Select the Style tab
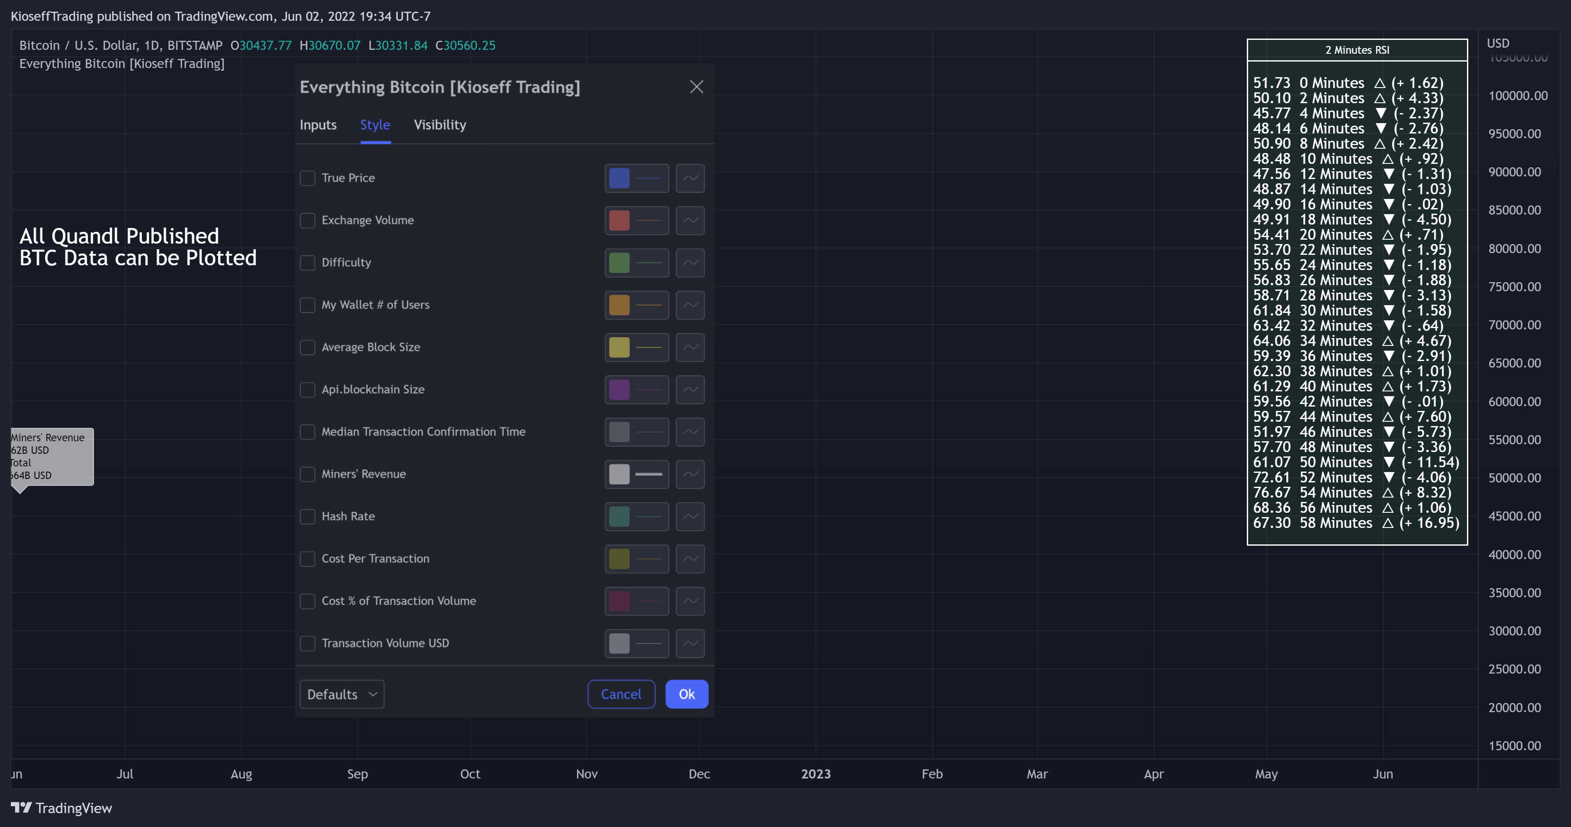 click(x=375, y=125)
